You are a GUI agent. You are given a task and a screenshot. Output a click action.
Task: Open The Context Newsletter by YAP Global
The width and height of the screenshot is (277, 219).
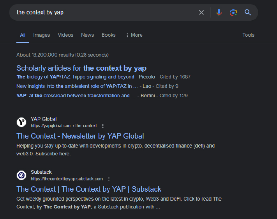[x=80, y=136]
